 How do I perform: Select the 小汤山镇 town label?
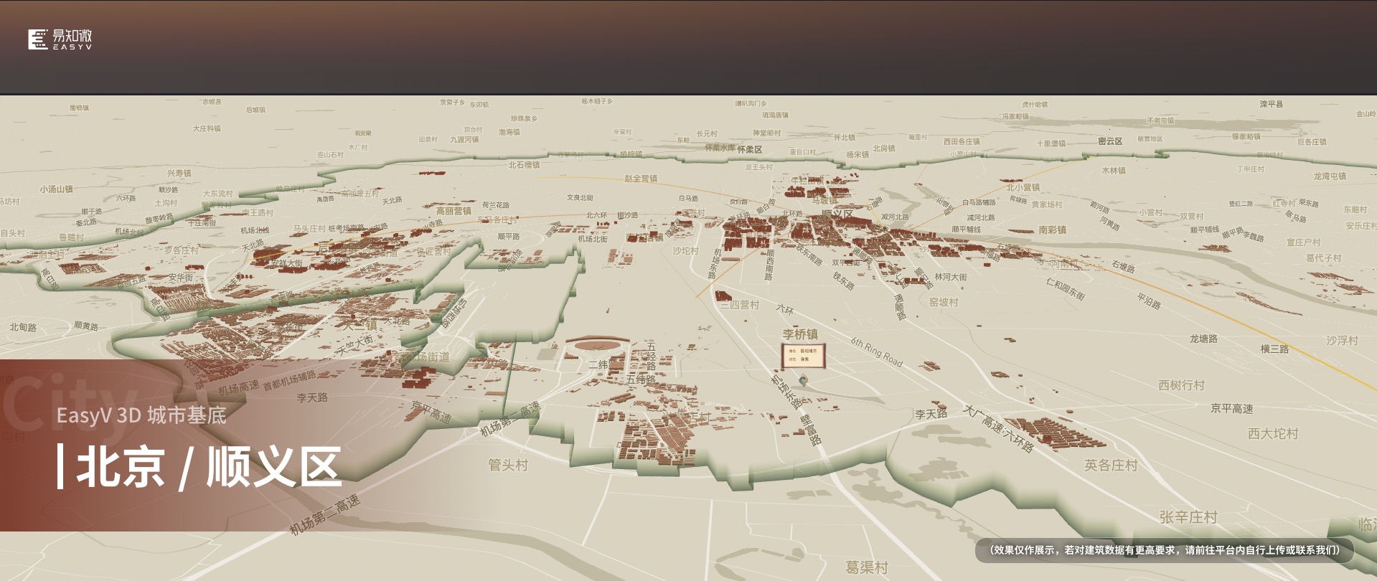click(56, 189)
